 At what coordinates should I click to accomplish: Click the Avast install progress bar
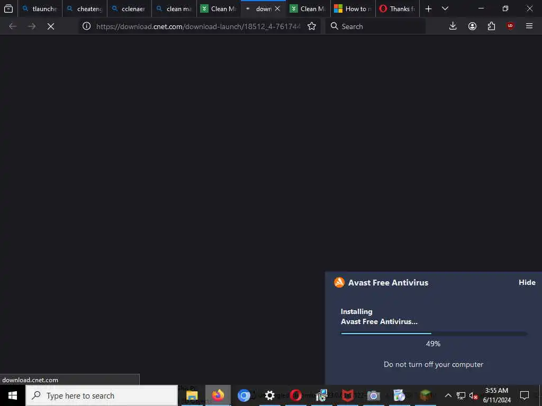click(434, 334)
